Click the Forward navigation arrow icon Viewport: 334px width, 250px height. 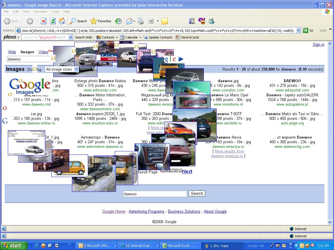click(x=30, y=21)
